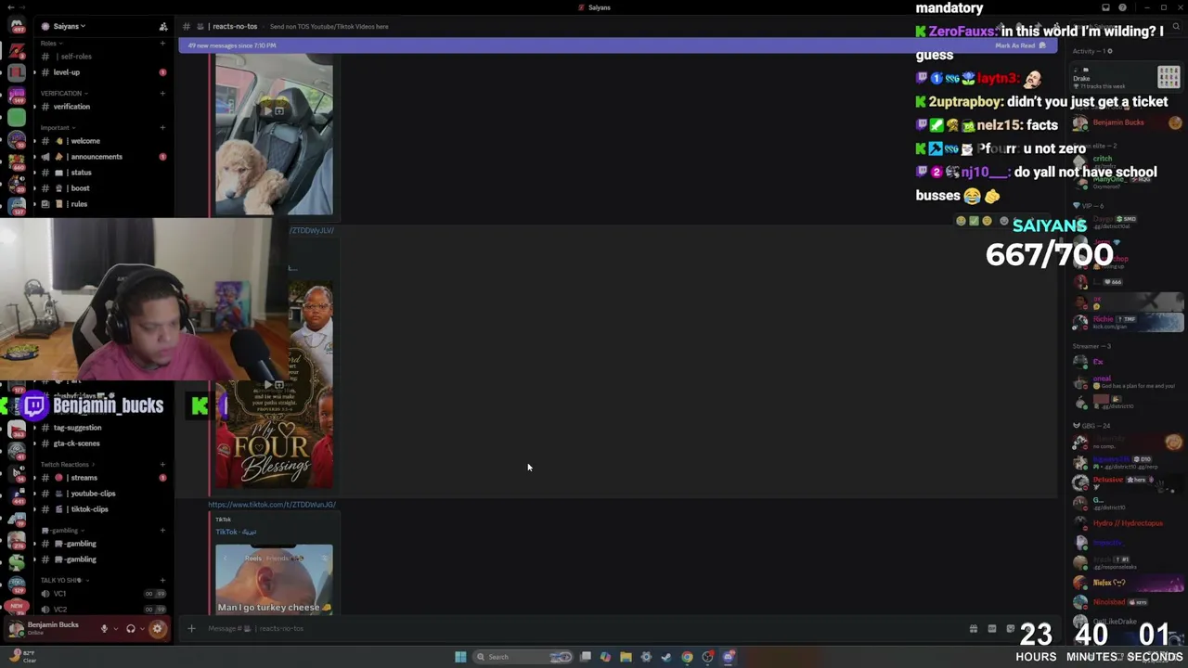This screenshot has width=1188, height=668.
Task: Open Steam from the taskbar
Action: pos(666,657)
